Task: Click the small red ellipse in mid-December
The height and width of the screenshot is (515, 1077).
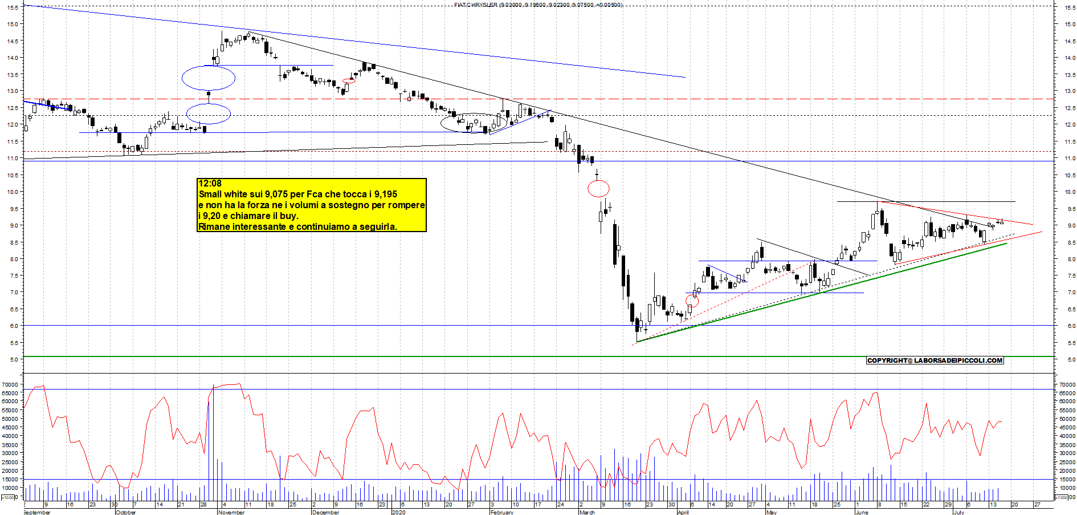Action: click(349, 80)
